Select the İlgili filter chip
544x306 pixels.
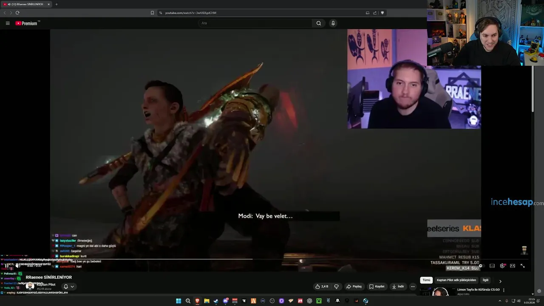485,280
